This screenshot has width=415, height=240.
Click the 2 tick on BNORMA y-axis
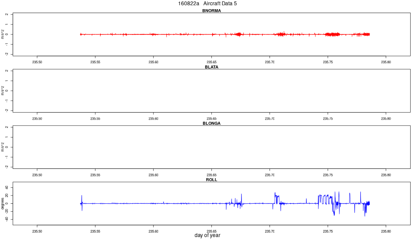click(7, 14)
